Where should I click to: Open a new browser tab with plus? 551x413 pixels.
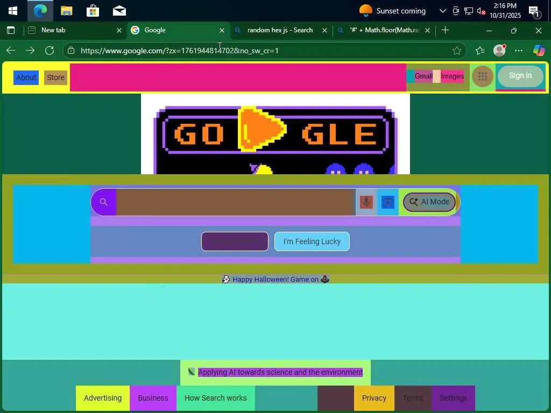click(445, 30)
